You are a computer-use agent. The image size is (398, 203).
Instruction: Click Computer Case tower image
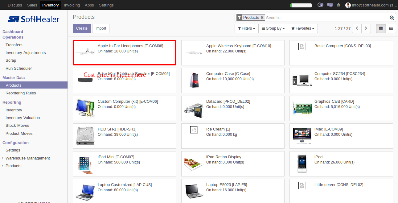(x=194, y=80)
